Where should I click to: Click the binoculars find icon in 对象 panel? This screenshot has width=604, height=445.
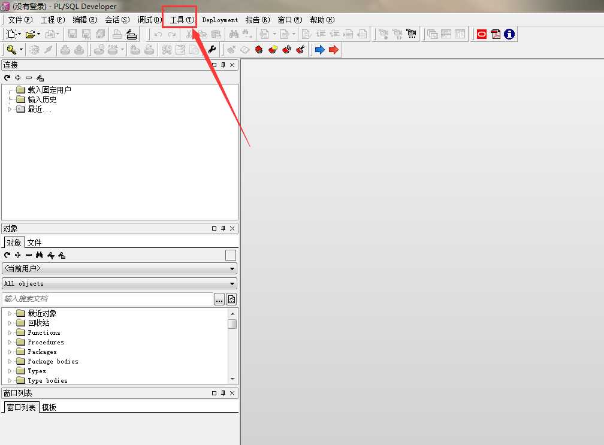[40, 255]
